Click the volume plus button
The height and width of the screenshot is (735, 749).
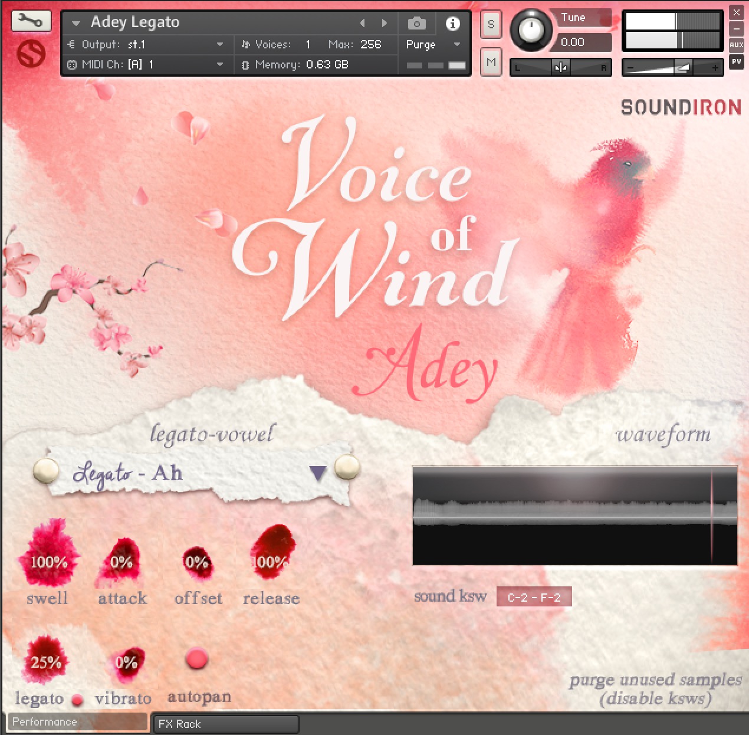[715, 68]
